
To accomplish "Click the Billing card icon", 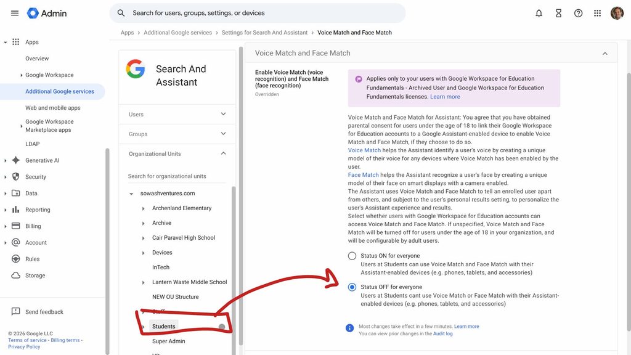I will 15,226.
